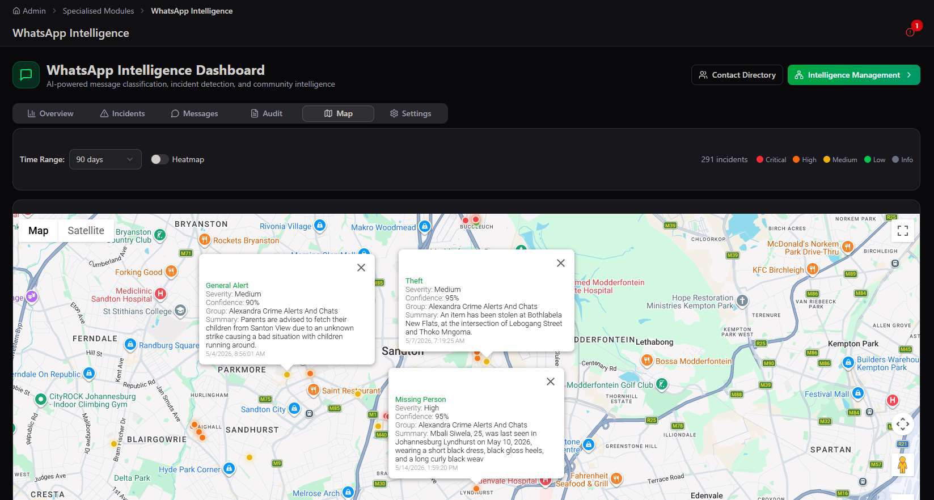Close the Theft info popup
This screenshot has height=500, width=934.
point(561,263)
